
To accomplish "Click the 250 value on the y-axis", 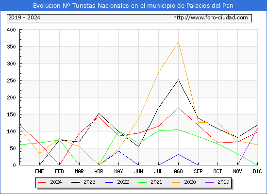I will tap(12, 81).
